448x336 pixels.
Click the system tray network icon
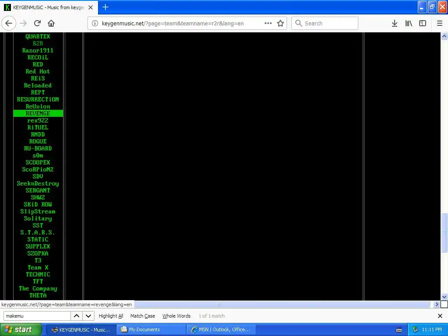pos(415,330)
